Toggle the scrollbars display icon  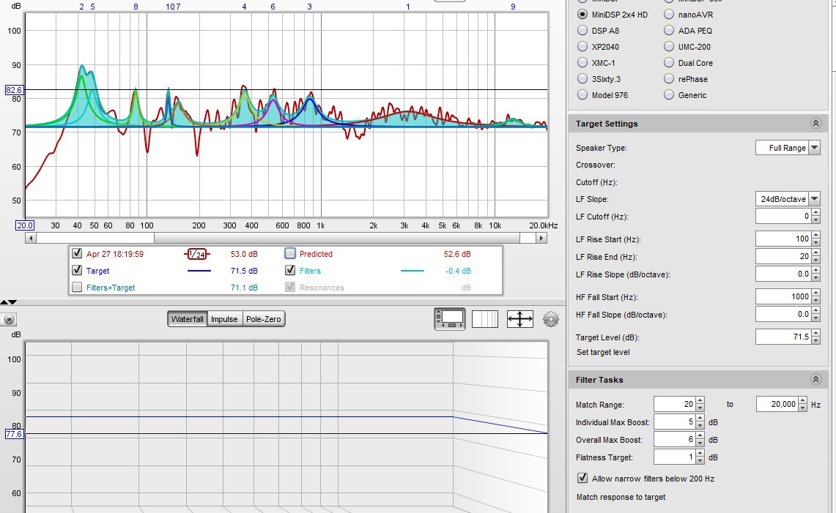[449, 319]
